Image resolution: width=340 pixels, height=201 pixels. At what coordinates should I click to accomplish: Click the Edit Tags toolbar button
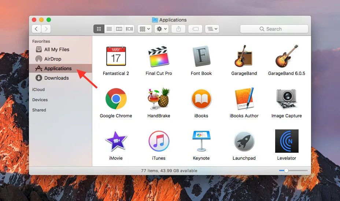(x=195, y=29)
